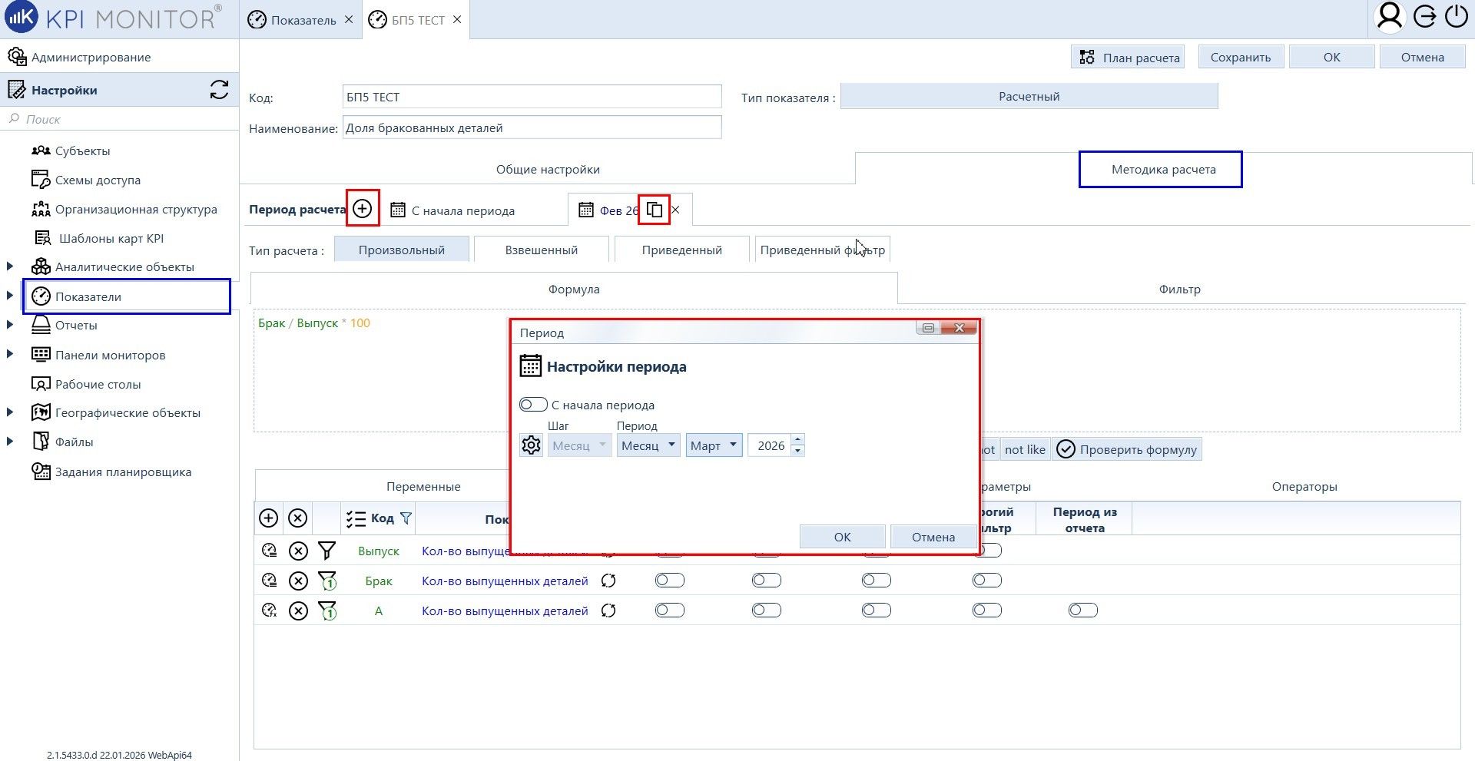Click filter icon next to Код header
Screen dimensions: 1475x761
(406, 518)
